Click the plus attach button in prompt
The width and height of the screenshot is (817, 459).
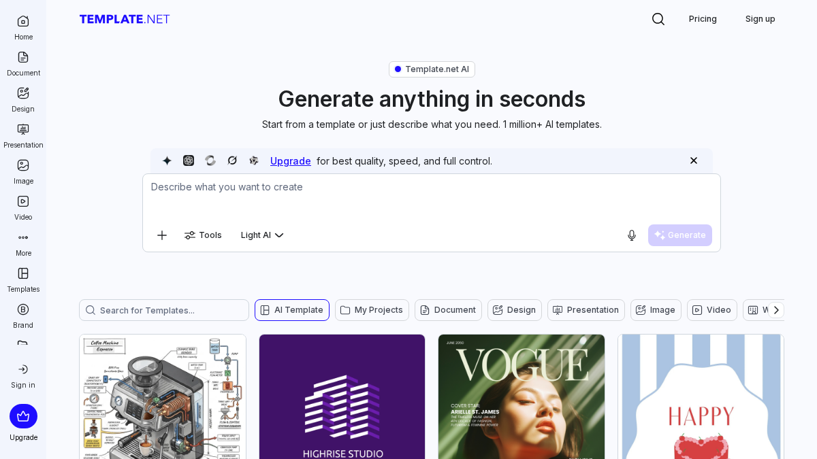coord(162,235)
